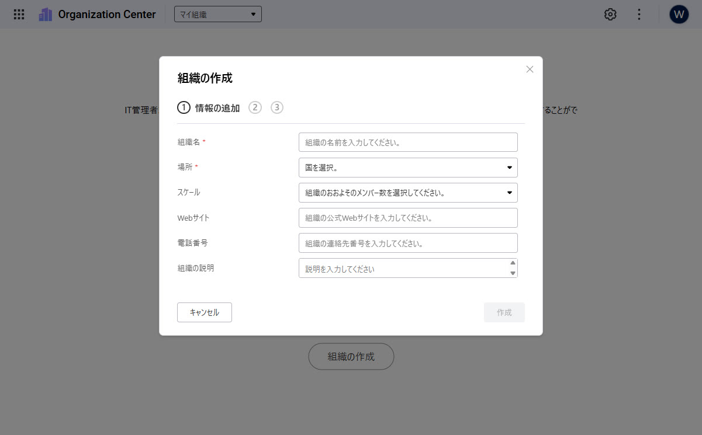Click the キャンセル button
Screen dimensions: 702x435
(204, 312)
